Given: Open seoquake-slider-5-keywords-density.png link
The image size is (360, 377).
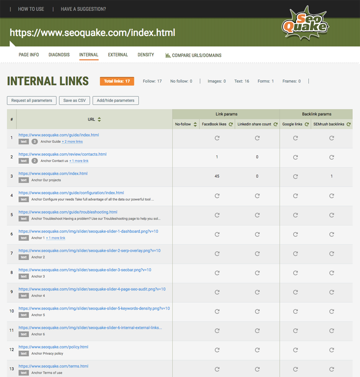Looking at the screenshot, I should point(94,308).
